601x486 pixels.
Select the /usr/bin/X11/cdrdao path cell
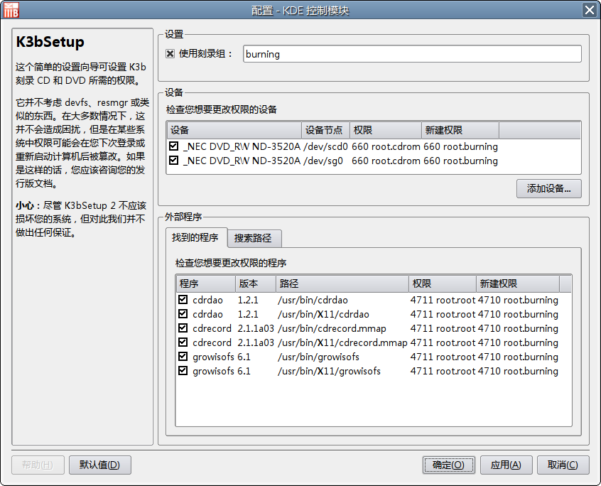pos(323,314)
